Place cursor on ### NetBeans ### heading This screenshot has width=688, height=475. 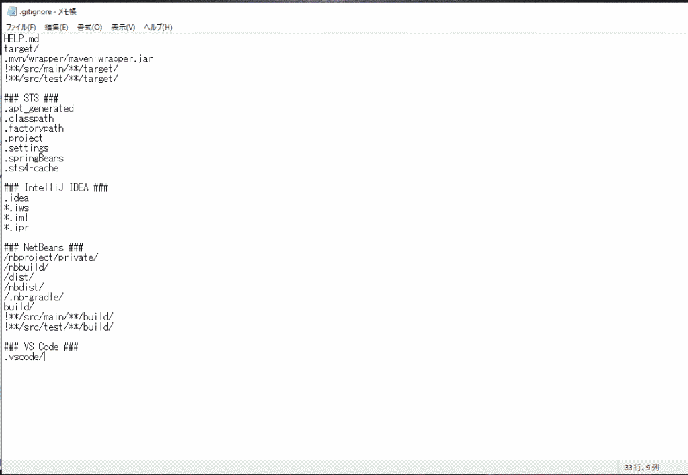point(44,248)
